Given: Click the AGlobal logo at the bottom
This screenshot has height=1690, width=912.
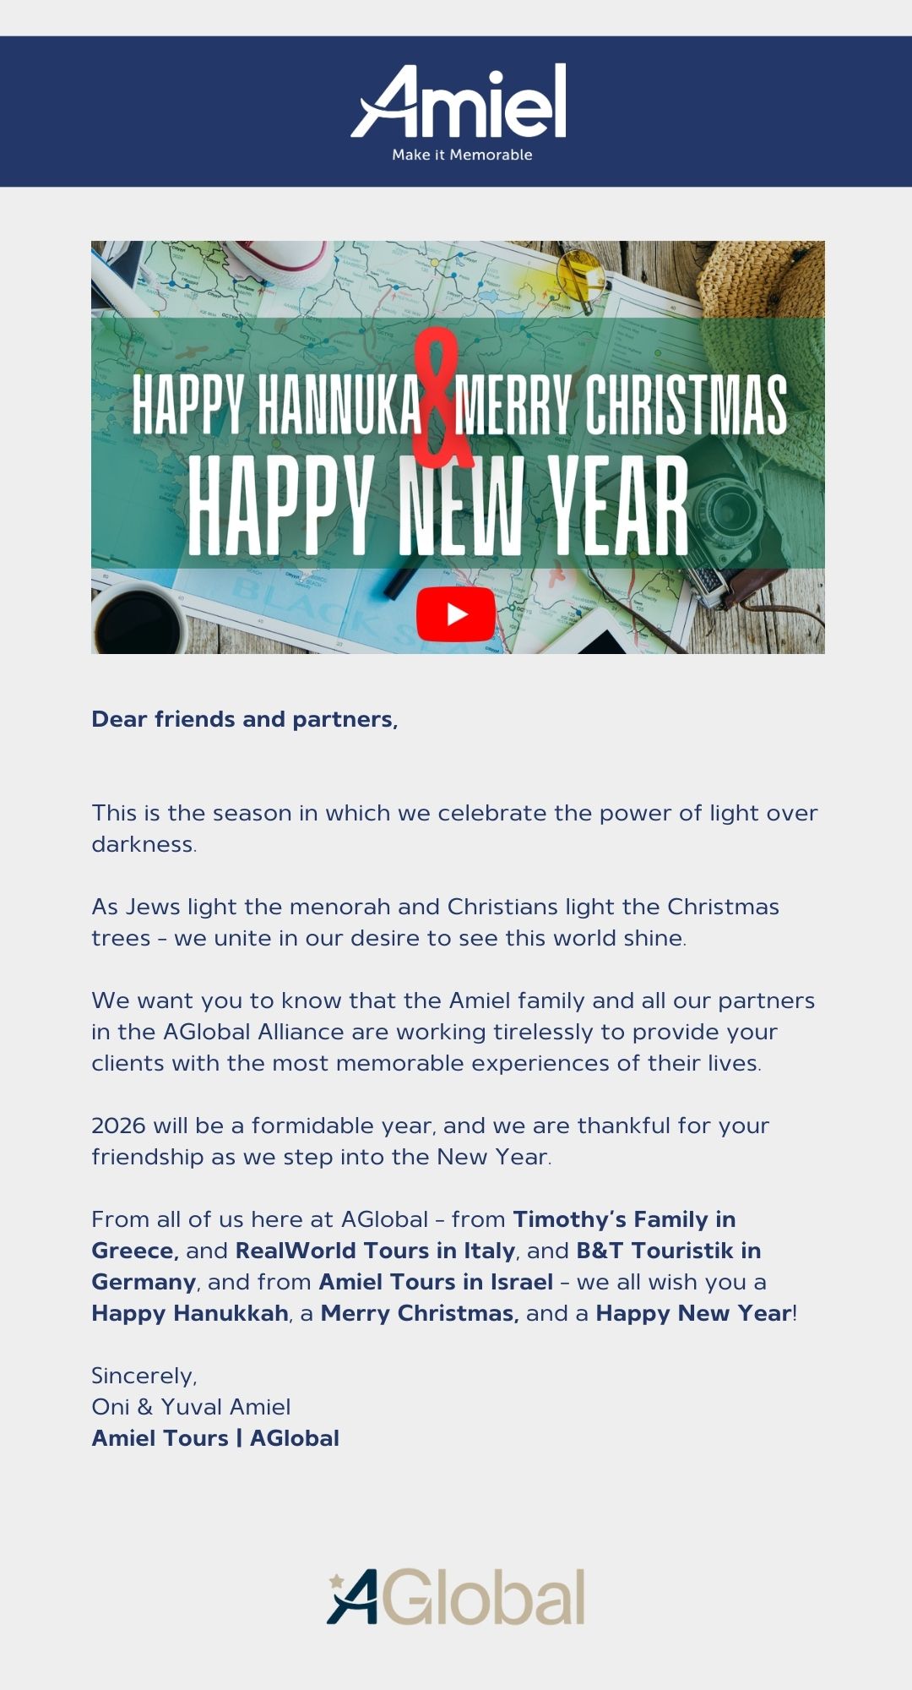Looking at the screenshot, I should (x=456, y=1597).
